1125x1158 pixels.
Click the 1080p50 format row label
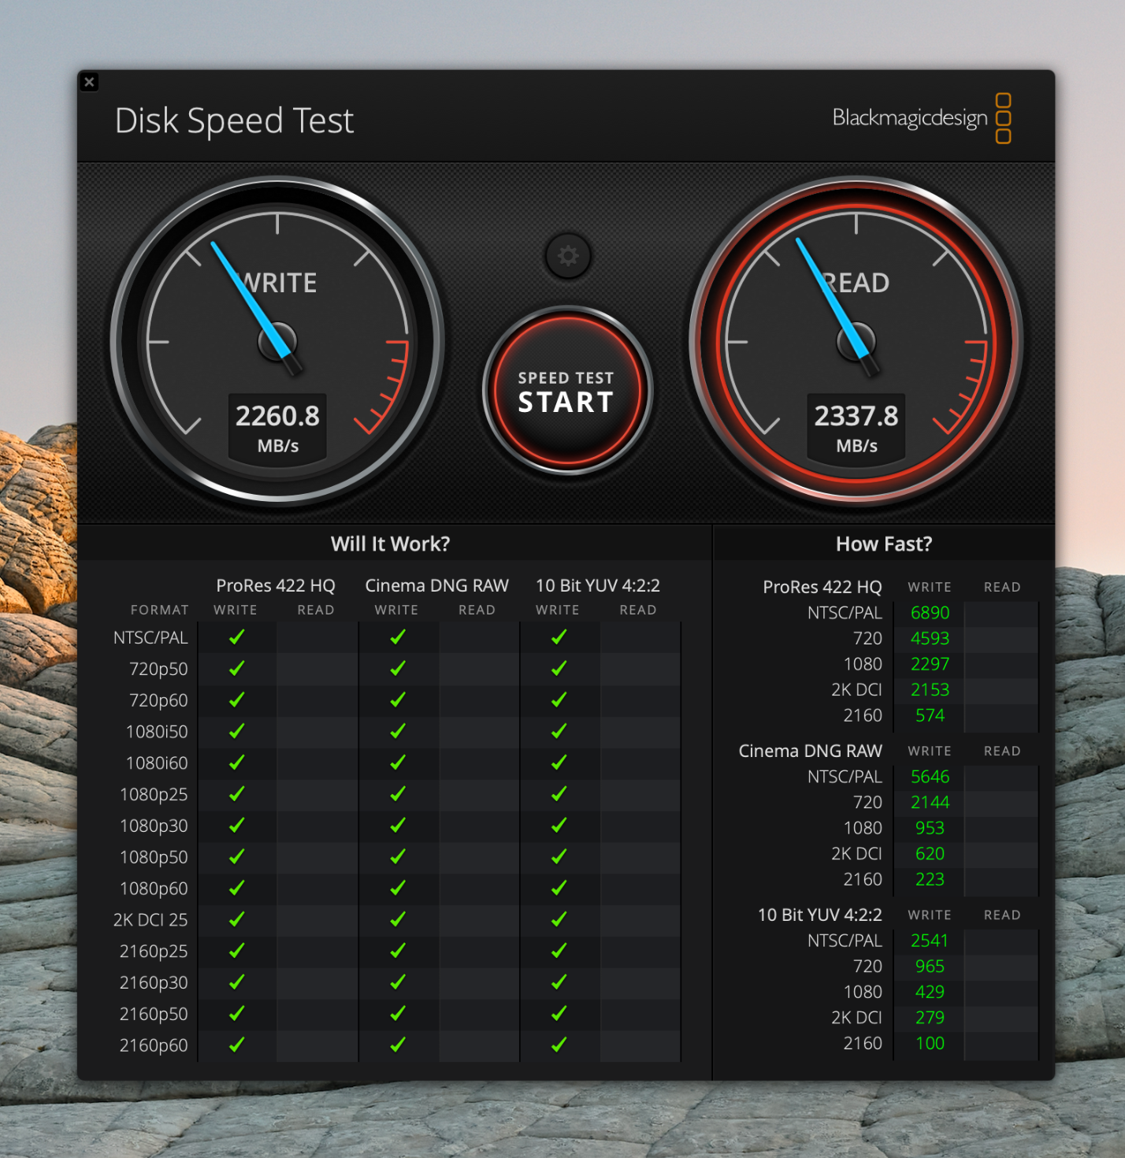154,857
